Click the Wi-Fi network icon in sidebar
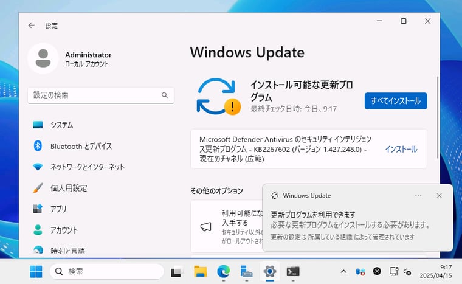Screen dimensions: 462x284 tap(38, 167)
